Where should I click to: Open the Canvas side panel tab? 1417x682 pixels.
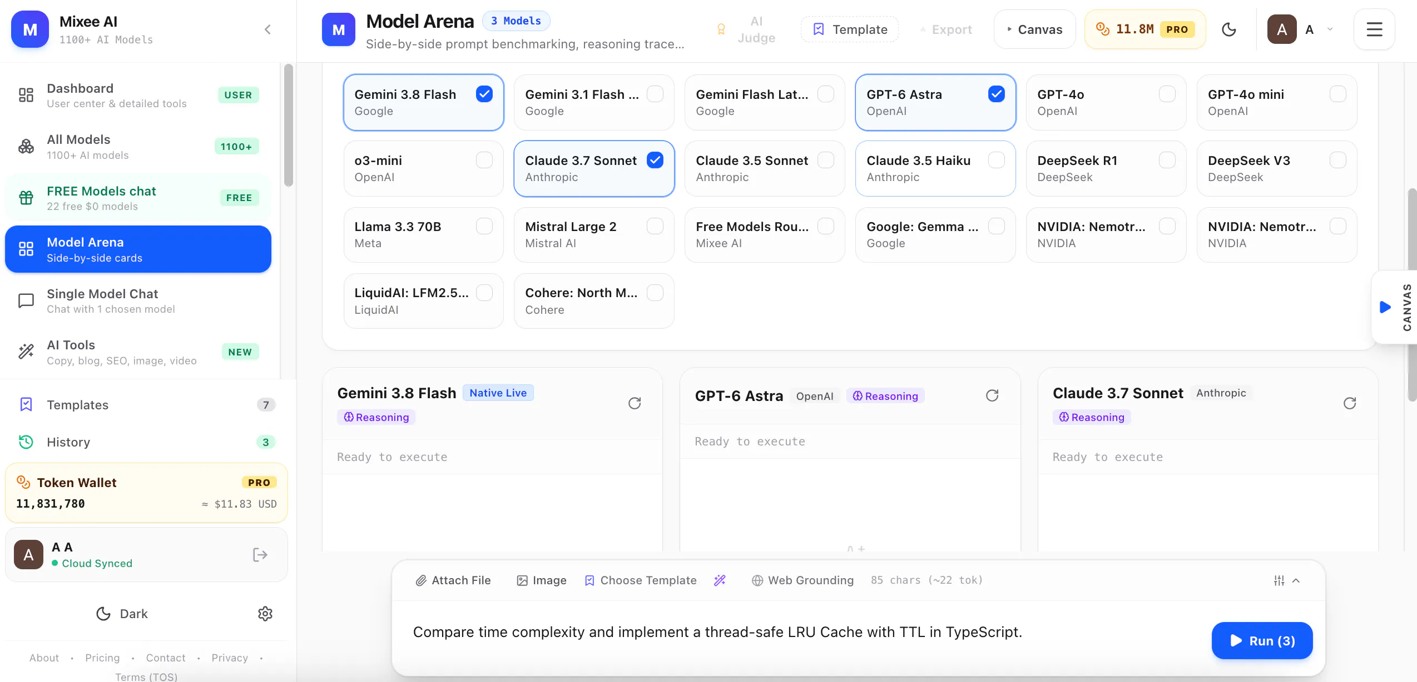tap(1395, 307)
